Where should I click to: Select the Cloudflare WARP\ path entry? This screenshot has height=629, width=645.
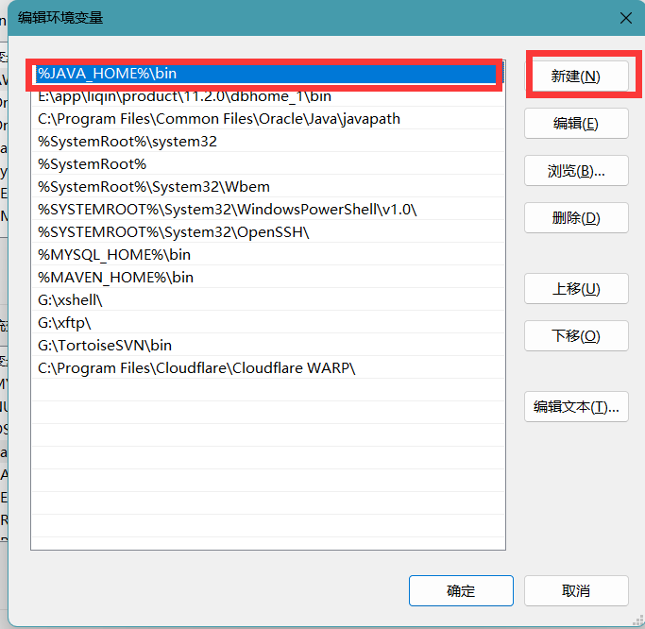(x=268, y=368)
